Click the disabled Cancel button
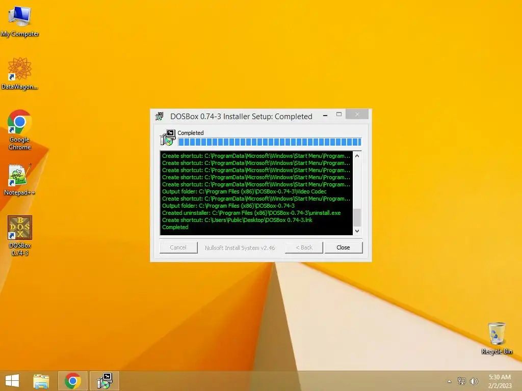The height and width of the screenshot is (391, 522). [x=178, y=247]
